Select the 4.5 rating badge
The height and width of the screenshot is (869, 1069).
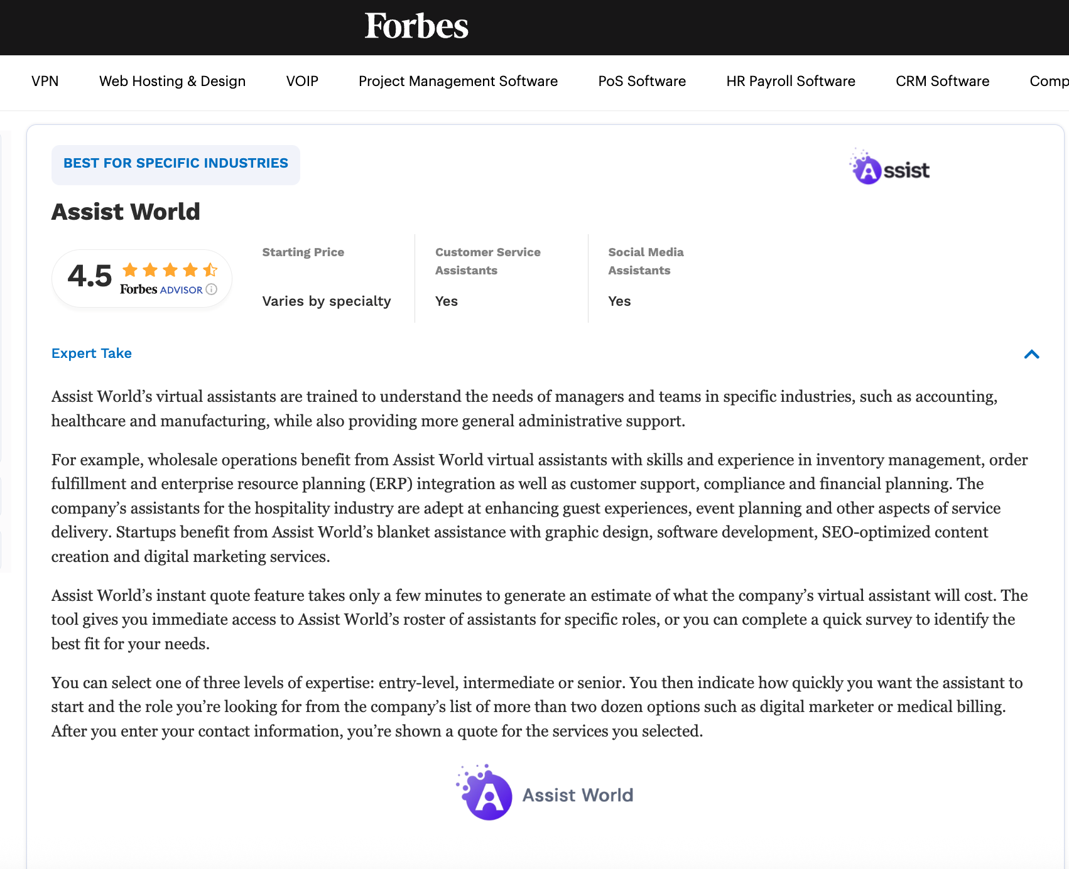click(x=141, y=278)
